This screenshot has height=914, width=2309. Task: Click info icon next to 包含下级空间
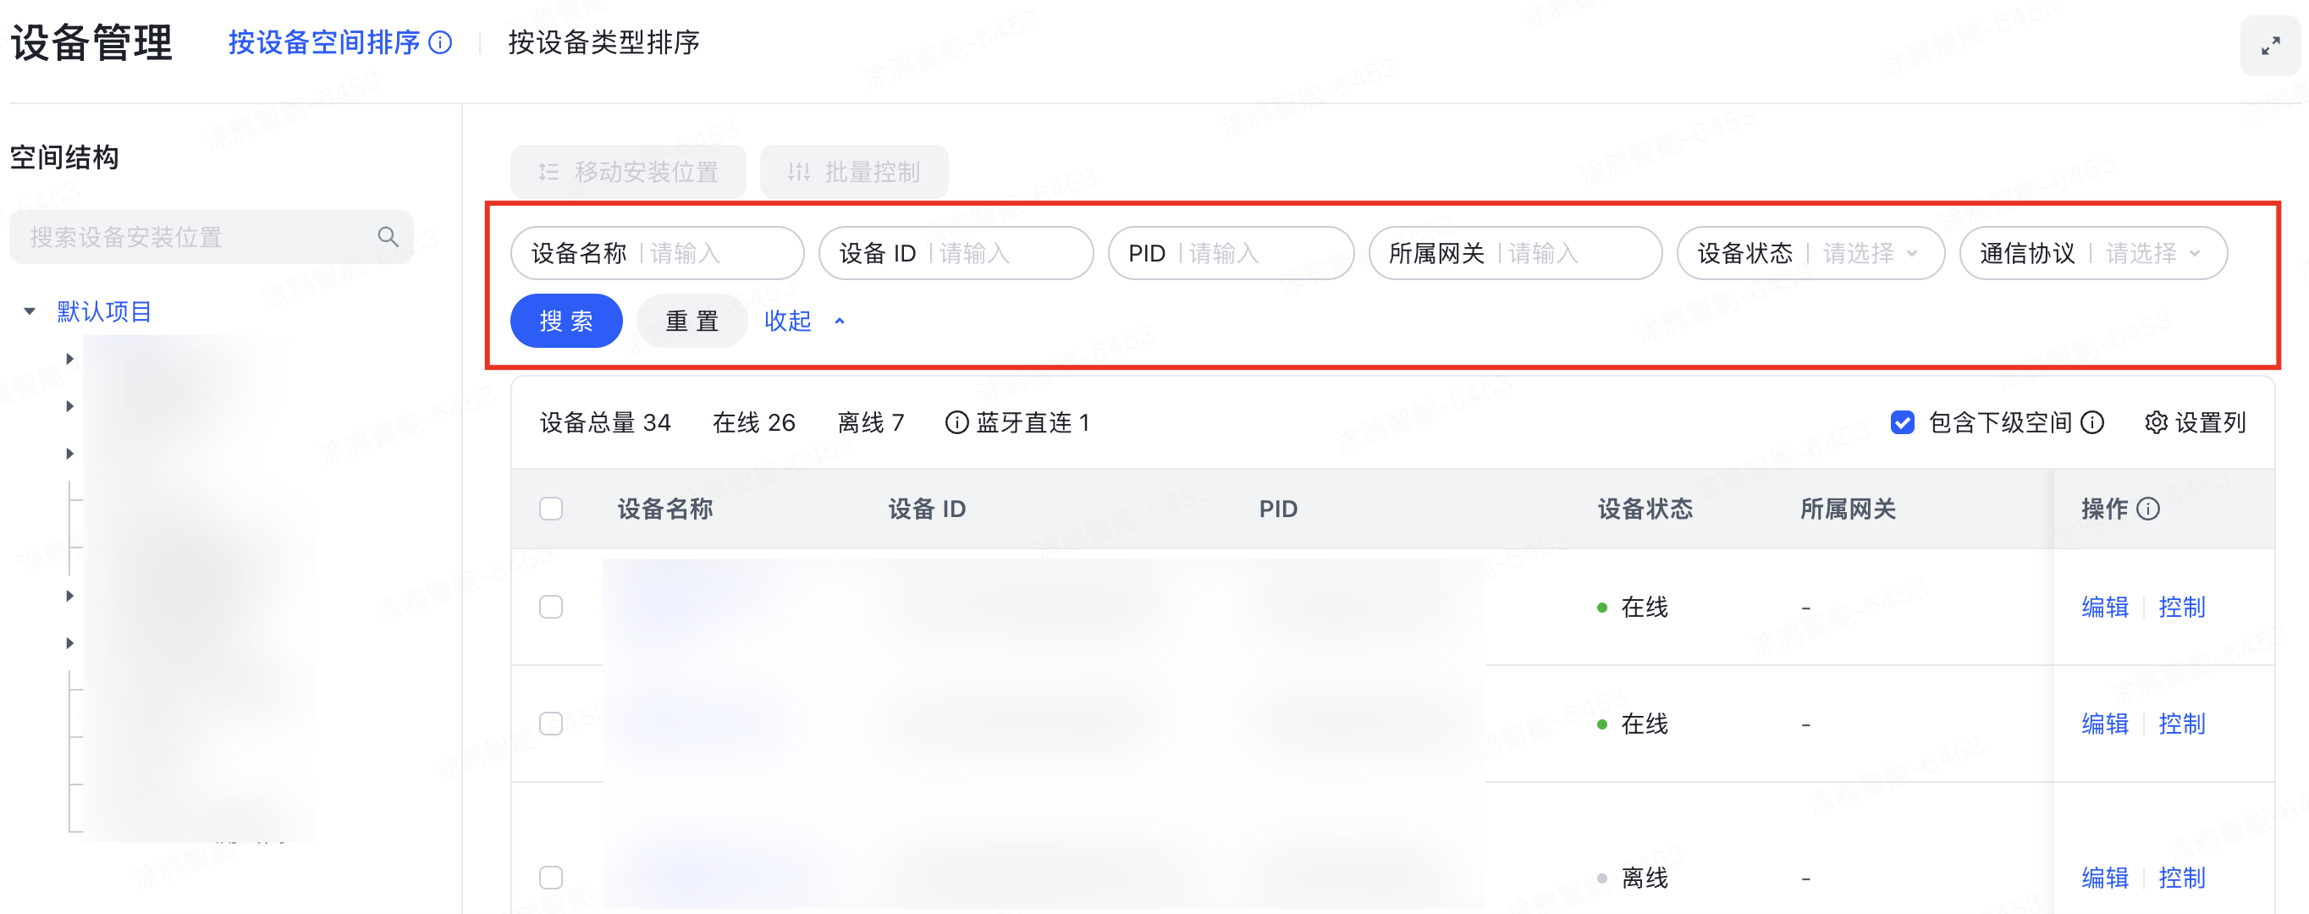coord(2092,422)
